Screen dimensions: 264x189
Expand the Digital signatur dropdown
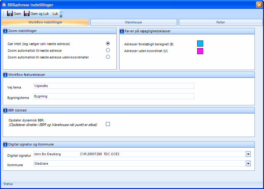click(248, 154)
